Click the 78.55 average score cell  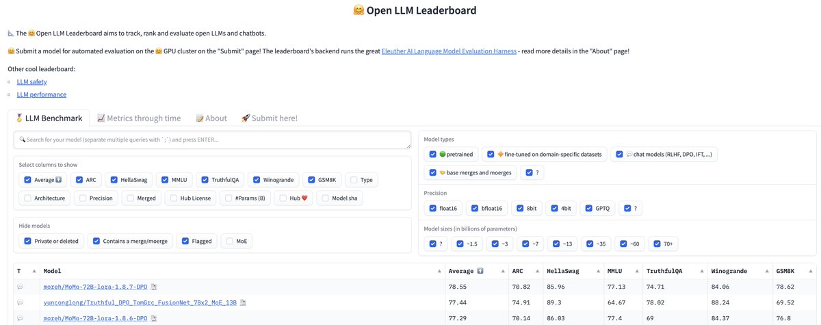pos(476,286)
